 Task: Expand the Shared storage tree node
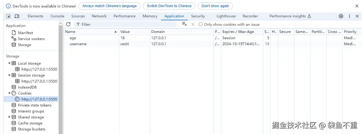pyautogui.click(x=9, y=117)
